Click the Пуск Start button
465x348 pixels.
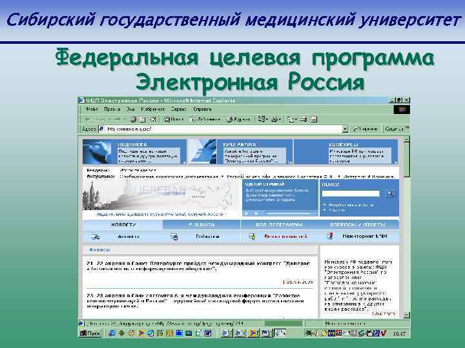tap(90, 333)
